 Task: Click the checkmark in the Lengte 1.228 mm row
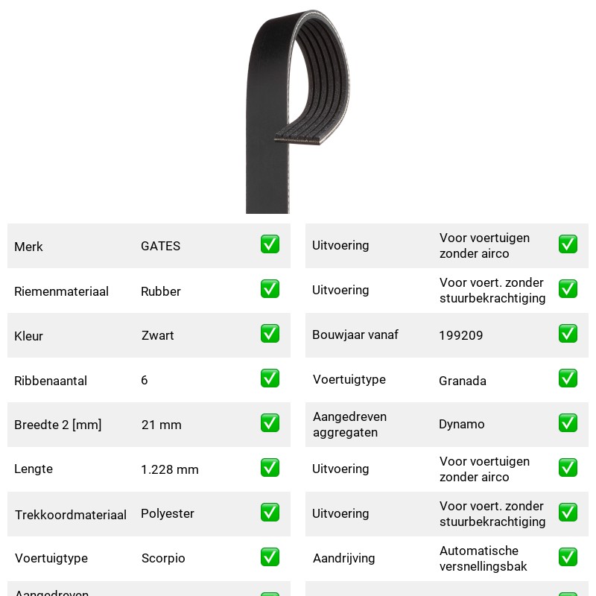[x=270, y=468]
